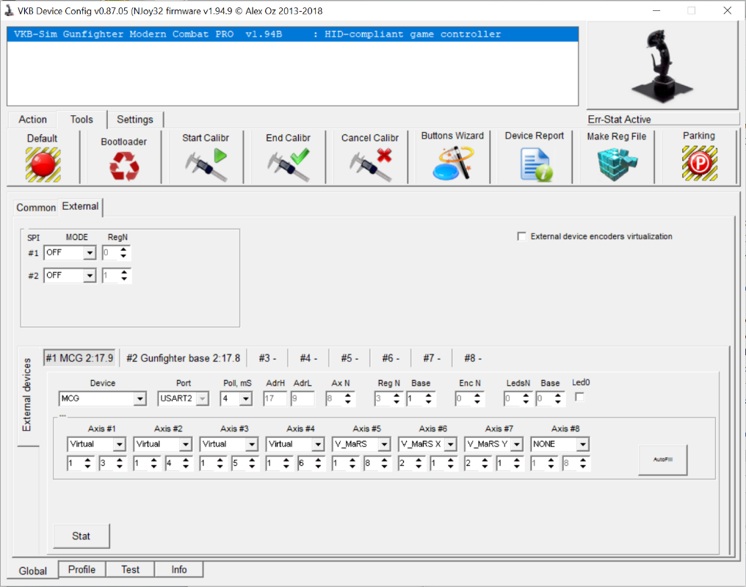746x587 pixels.
Task: Close the VKB Device Config window
Action: pos(727,10)
